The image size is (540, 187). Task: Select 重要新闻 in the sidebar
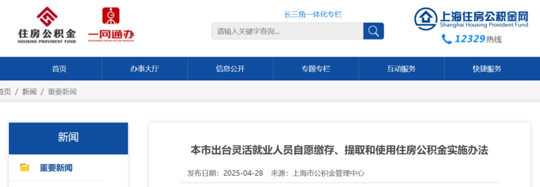pos(56,167)
